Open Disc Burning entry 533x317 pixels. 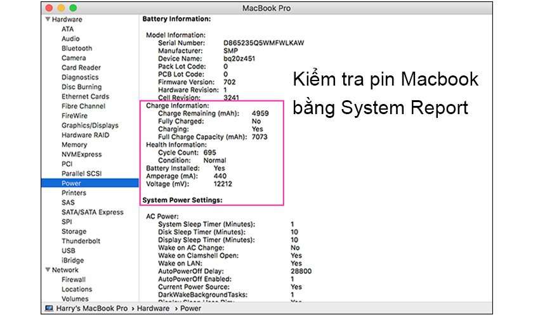(82, 87)
